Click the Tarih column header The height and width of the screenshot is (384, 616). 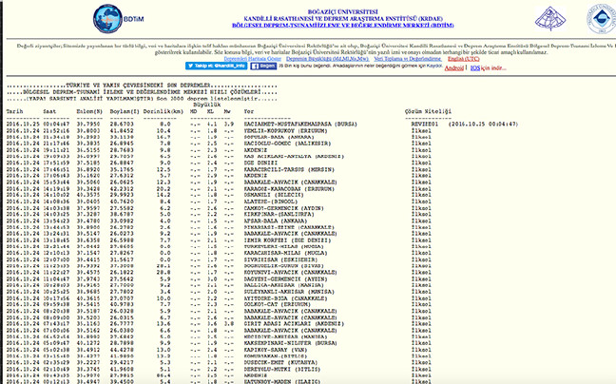16,110
